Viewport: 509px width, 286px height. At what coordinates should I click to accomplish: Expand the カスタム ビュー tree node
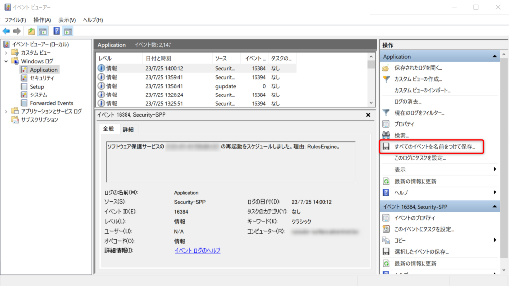pyautogui.click(x=6, y=53)
